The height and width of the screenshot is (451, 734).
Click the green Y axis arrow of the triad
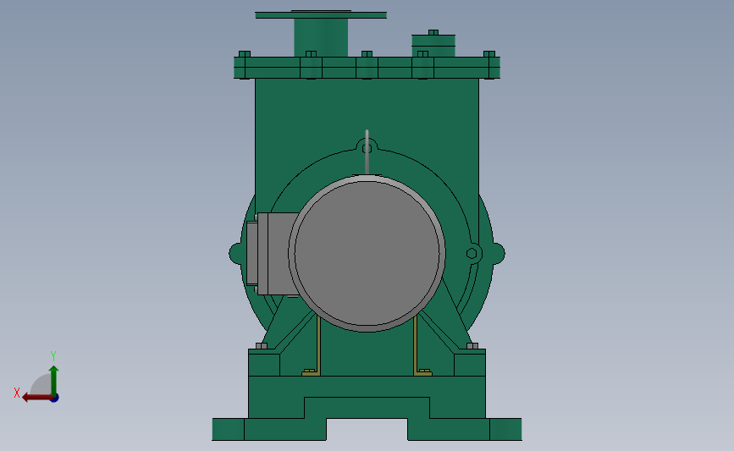(53, 381)
